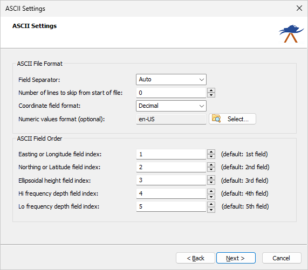The width and height of the screenshot is (308, 270).
Task: Focus the lines to skip input field
Action: point(171,93)
